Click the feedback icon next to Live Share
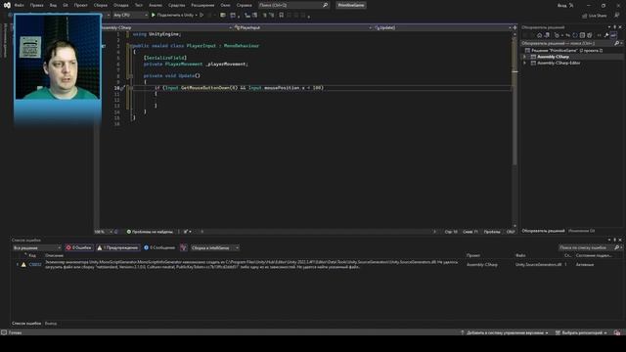This screenshot has width=626, height=352. point(616,16)
